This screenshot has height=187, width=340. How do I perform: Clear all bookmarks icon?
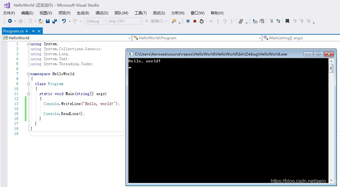coord(308,21)
